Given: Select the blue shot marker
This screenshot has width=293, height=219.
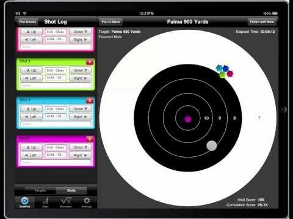Looking at the screenshot, I should pyautogui.click(x=225, y=69).
